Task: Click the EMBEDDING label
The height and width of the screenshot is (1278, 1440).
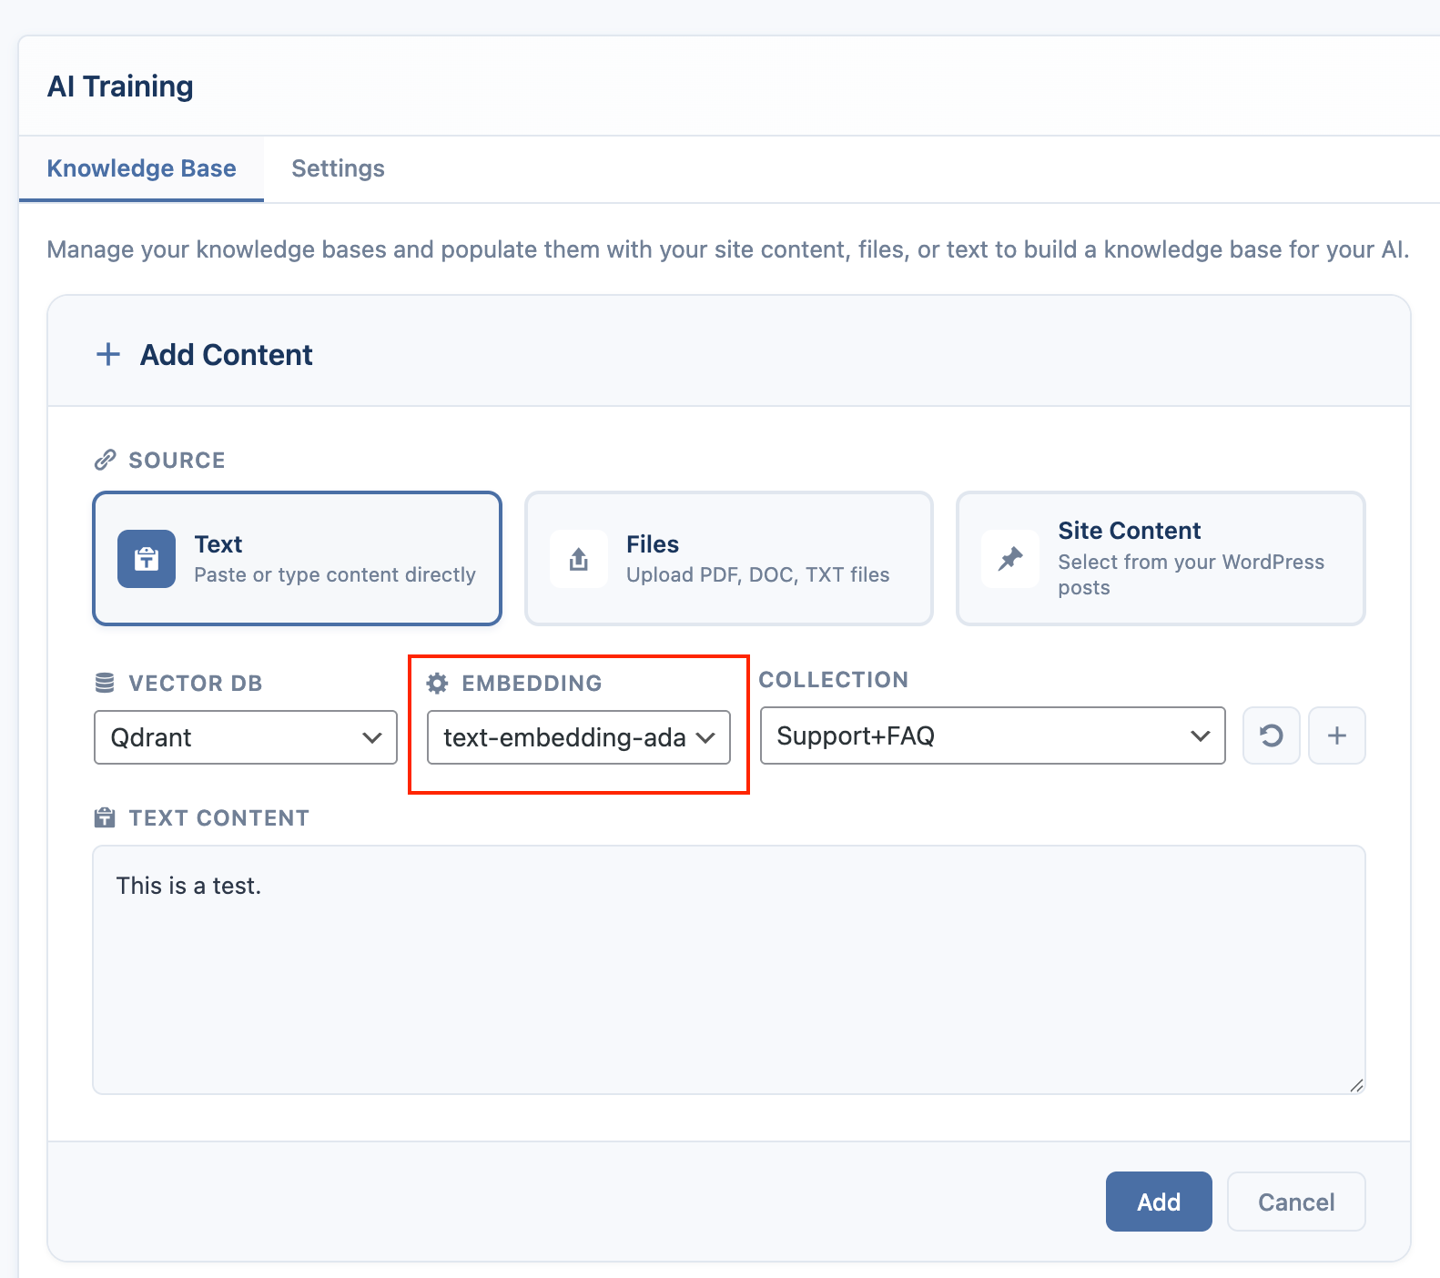Action: [x=532, y=683]
